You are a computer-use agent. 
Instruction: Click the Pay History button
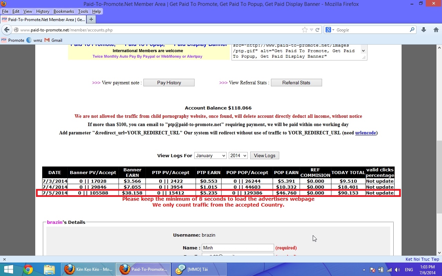coord(169,83)
